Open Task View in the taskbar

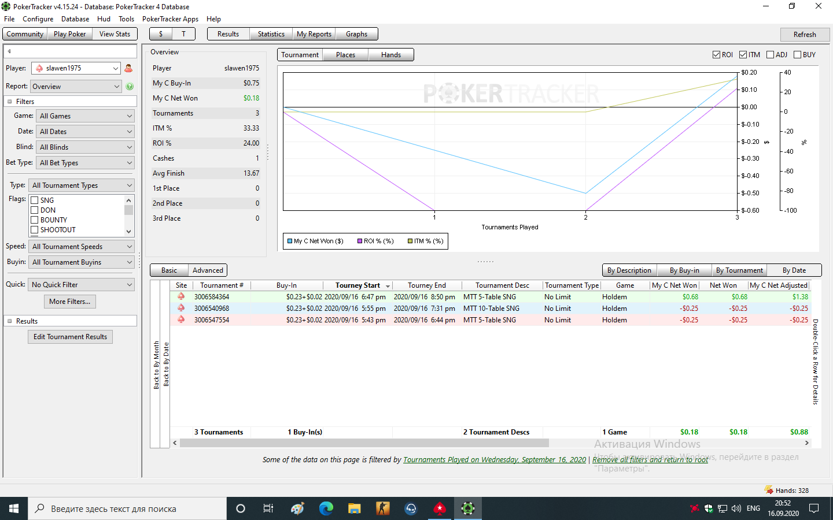(268, 508)
